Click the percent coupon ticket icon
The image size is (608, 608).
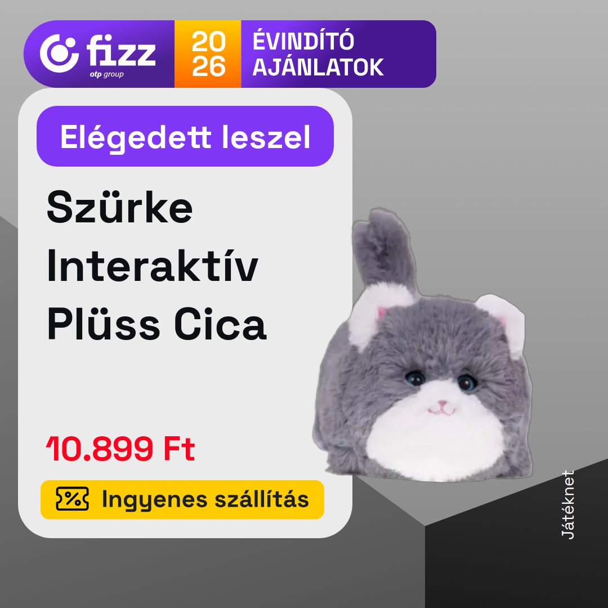tap(72, 499)
